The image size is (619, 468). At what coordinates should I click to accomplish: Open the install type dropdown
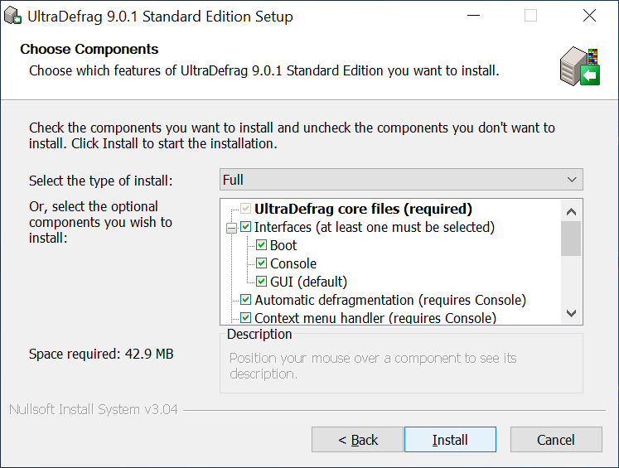point(401,180)
